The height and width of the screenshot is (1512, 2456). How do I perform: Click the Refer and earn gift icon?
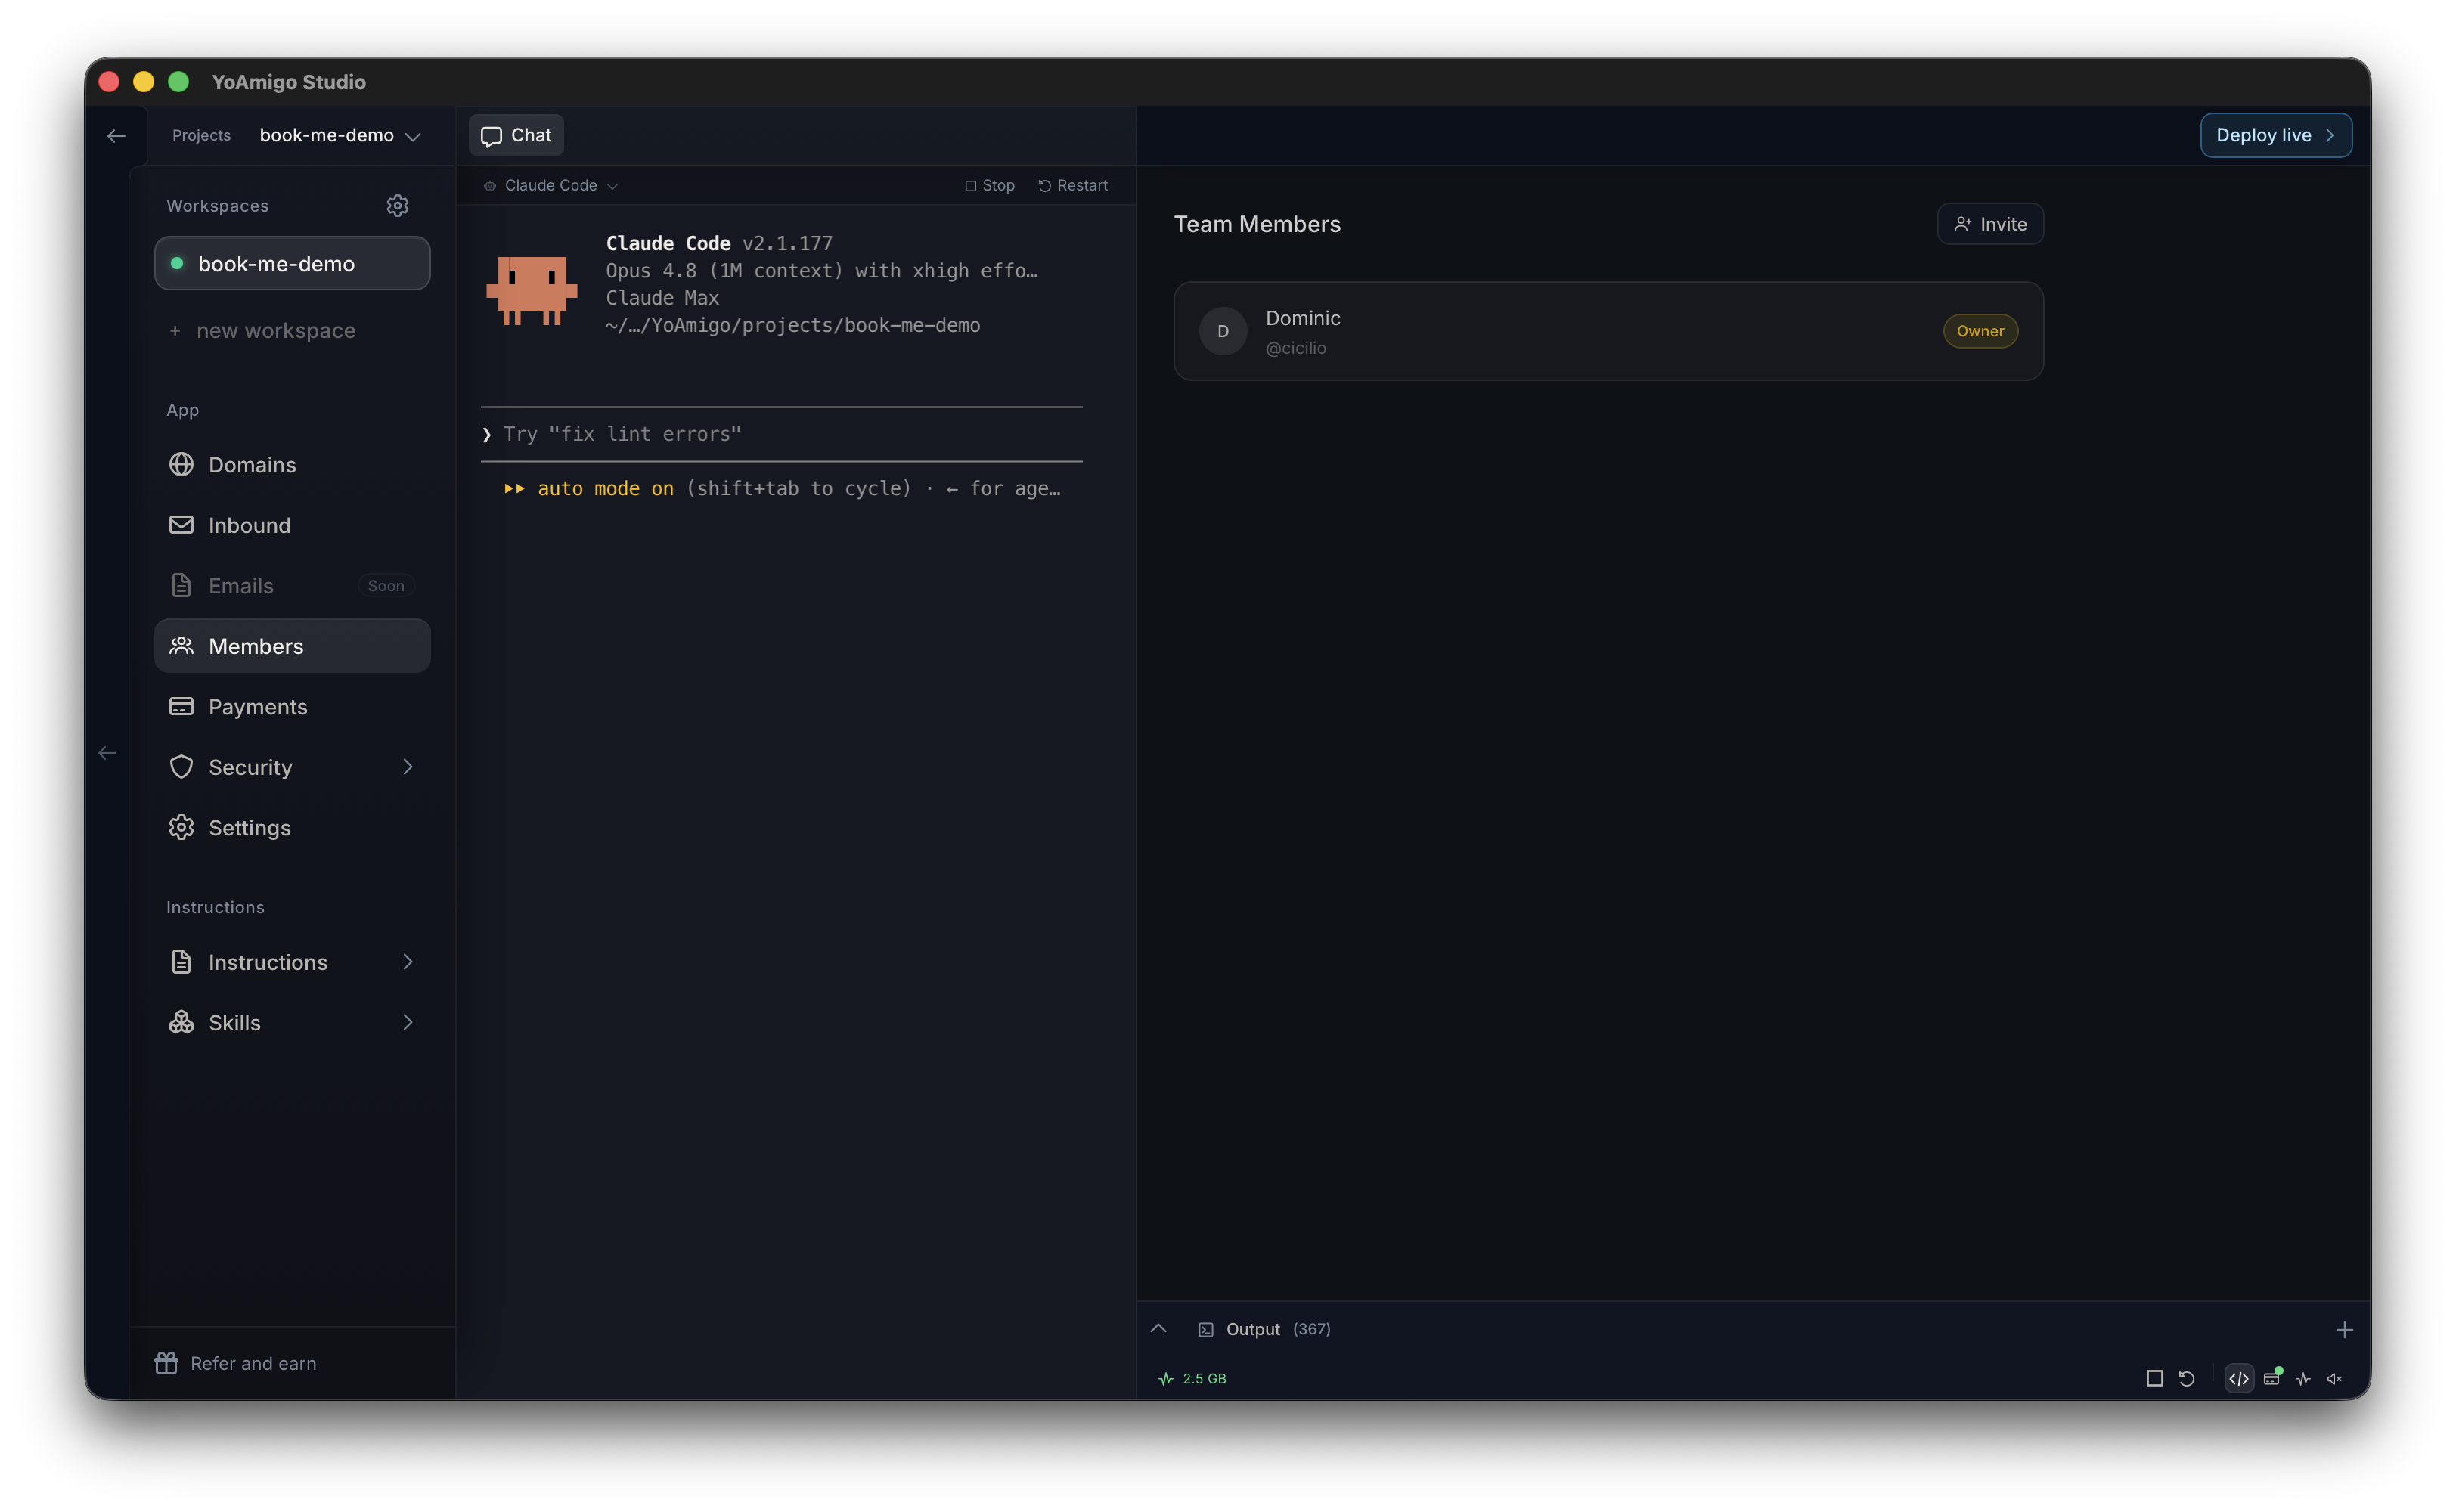pyautogui.click(x=166, y=1363)
